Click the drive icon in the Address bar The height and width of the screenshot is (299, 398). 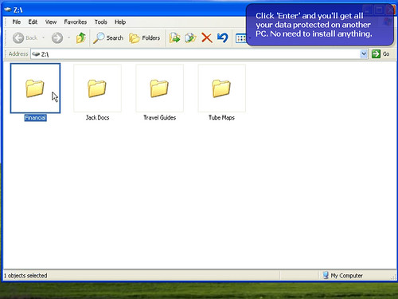tap(36, 54)
